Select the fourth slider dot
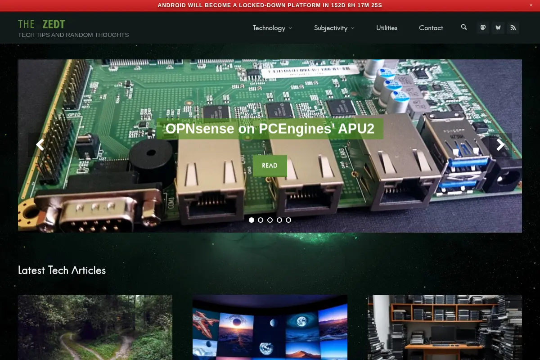The width and height of the screenshot is (540, 360). (x=279, y=220)
